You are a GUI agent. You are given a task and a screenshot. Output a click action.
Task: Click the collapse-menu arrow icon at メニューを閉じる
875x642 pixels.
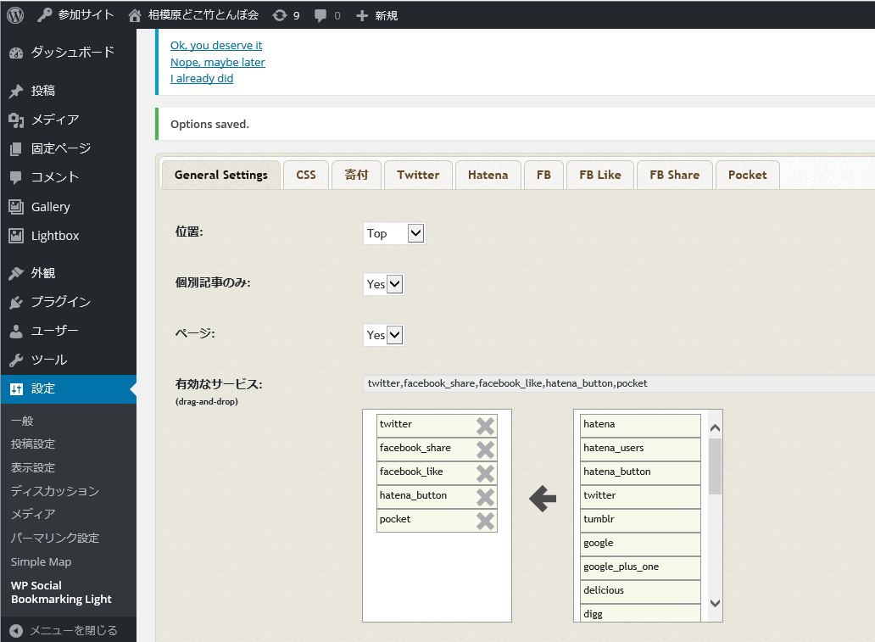(16, 630)
